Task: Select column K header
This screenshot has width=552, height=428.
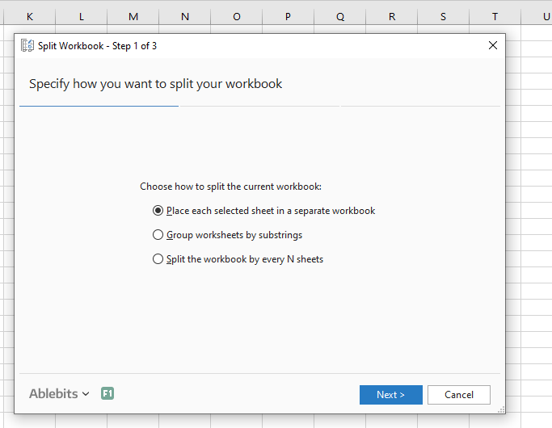Action: pos(30,16)
